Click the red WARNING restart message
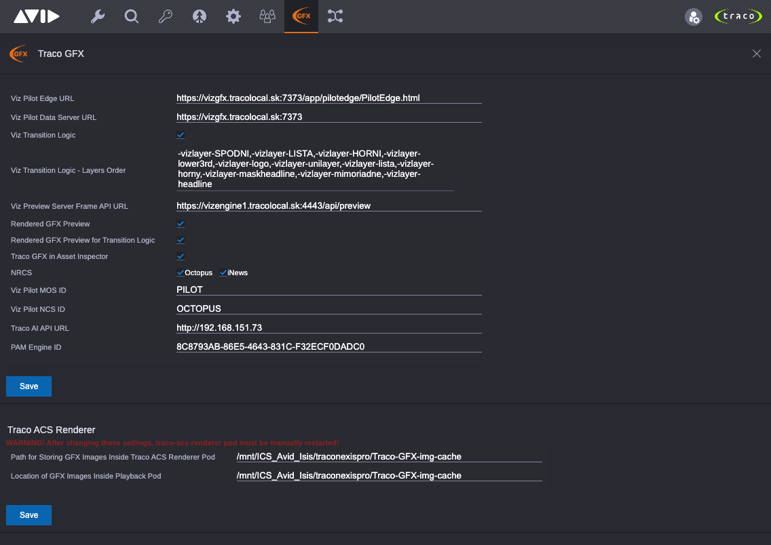This screenshot has width=771, height=545. pyautogui.click(x=172, y=443)
